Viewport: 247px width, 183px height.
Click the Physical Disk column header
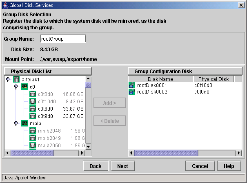pyautogui.click(x=214, y=79)
